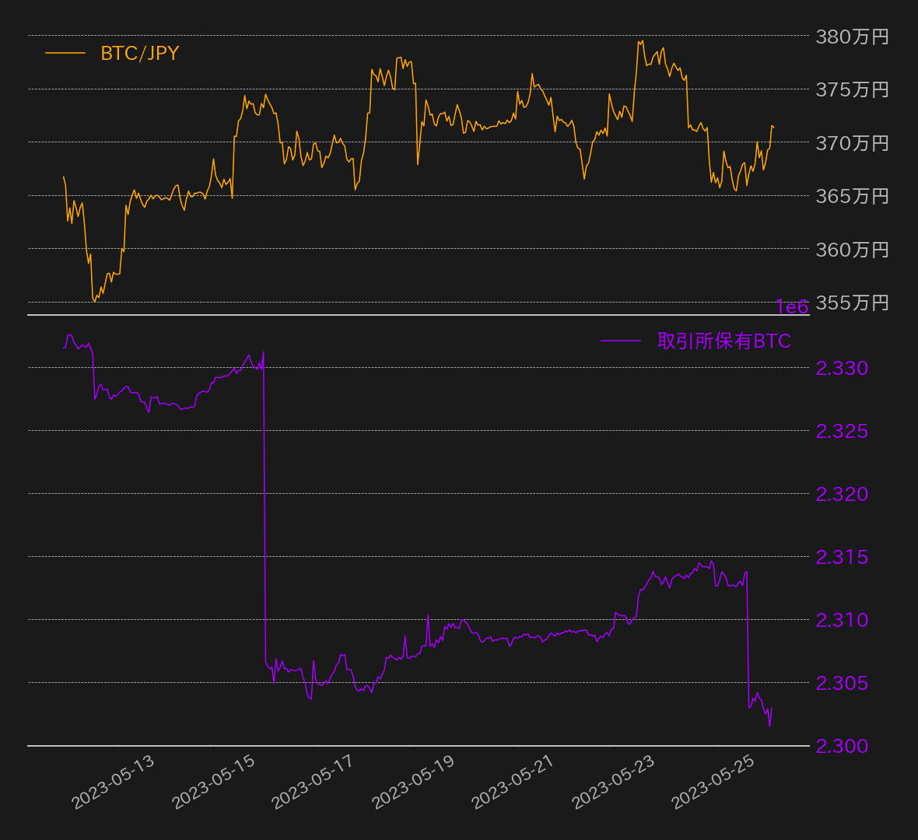Select the 375万円 price axis label
918x840 pixels.
[852, 90]
